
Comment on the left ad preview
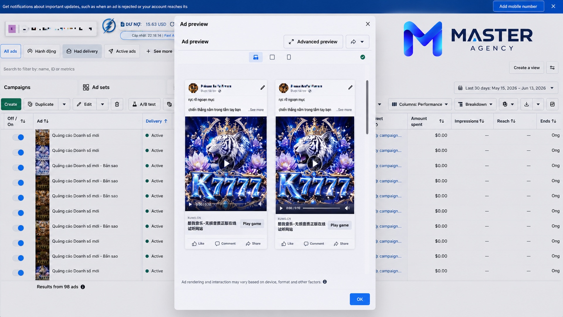[x=225, y=244]
